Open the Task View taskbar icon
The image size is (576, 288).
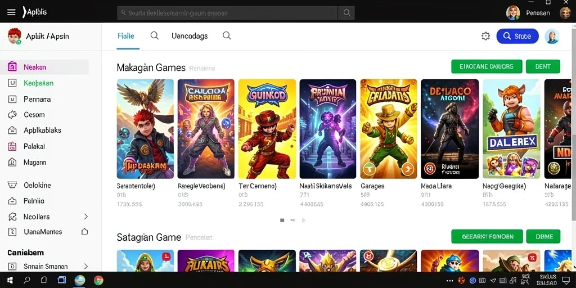tap(61, 280)
